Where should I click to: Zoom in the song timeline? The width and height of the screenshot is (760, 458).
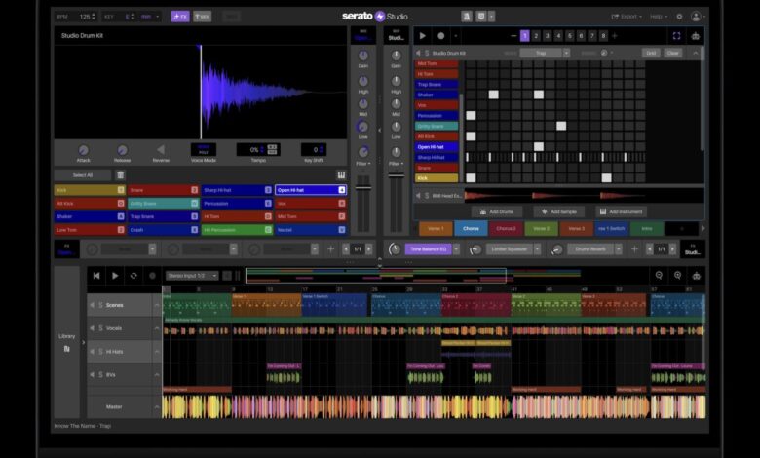(677, 275)
